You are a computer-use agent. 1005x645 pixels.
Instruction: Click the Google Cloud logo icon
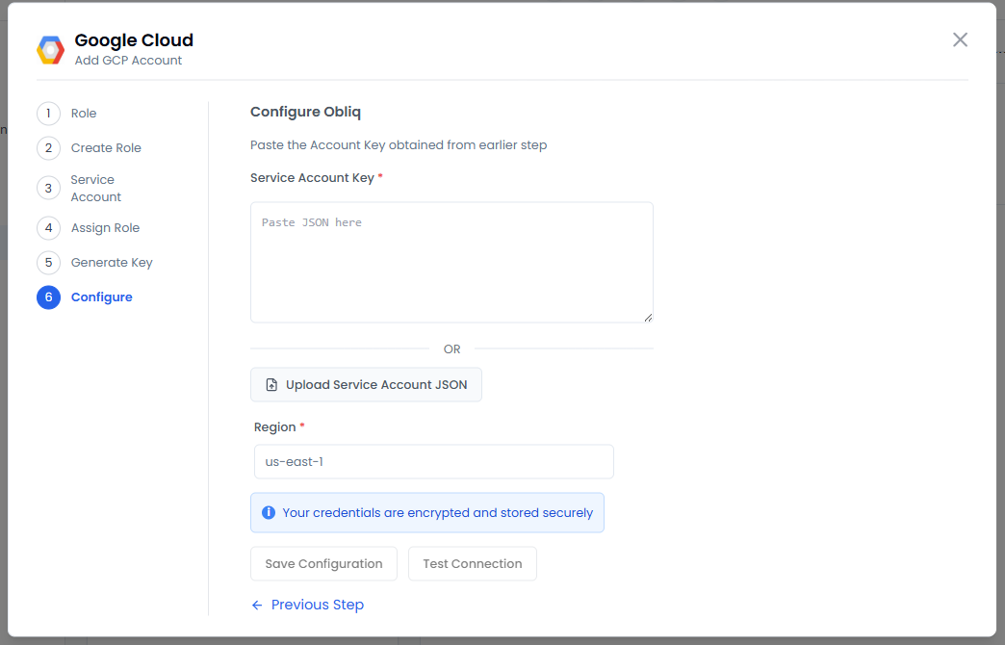(51, 49)
